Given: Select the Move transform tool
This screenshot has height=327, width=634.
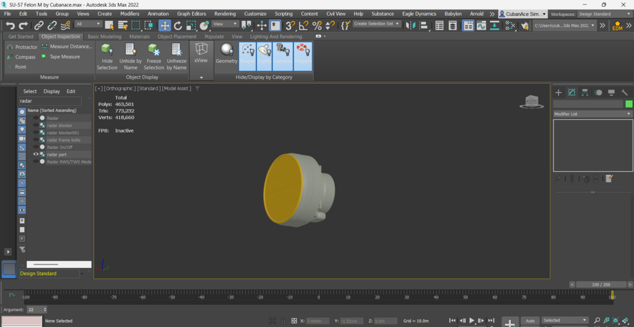Looking at the screenshot, I should pos(164,25).
